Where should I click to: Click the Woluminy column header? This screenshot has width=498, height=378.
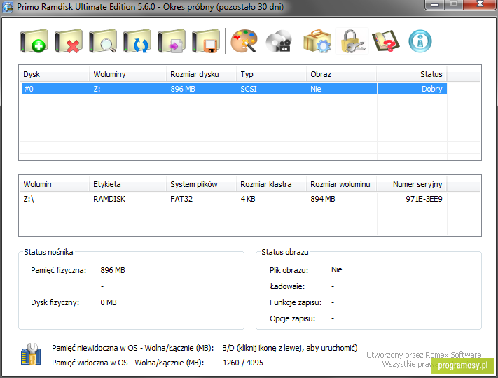click(128, 74)
